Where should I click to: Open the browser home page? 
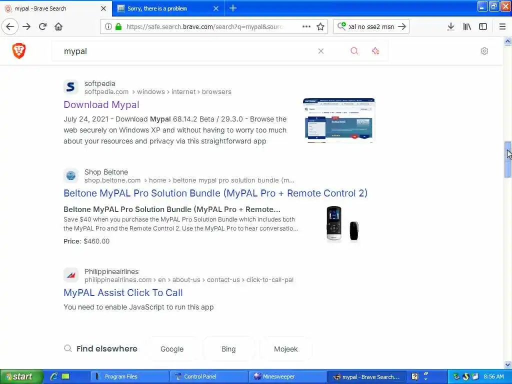click(x=58, y=27)
